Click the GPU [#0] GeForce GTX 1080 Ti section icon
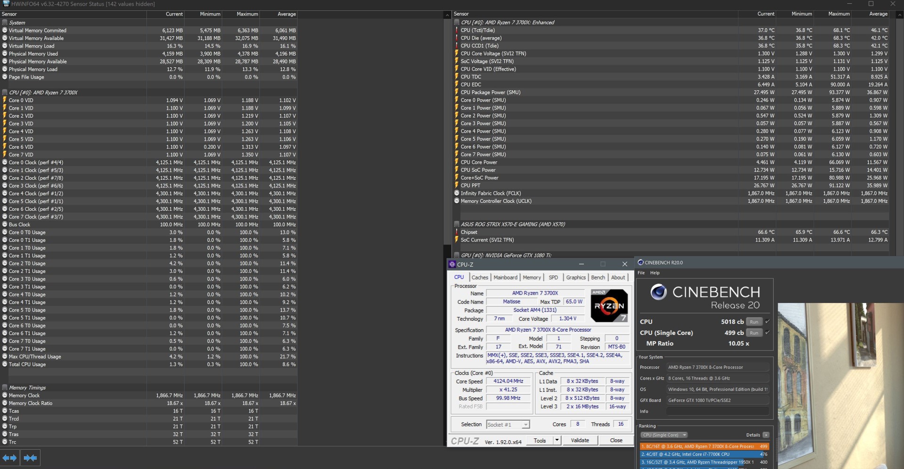The height and width of the screenshot is (469, 904). 457,255
